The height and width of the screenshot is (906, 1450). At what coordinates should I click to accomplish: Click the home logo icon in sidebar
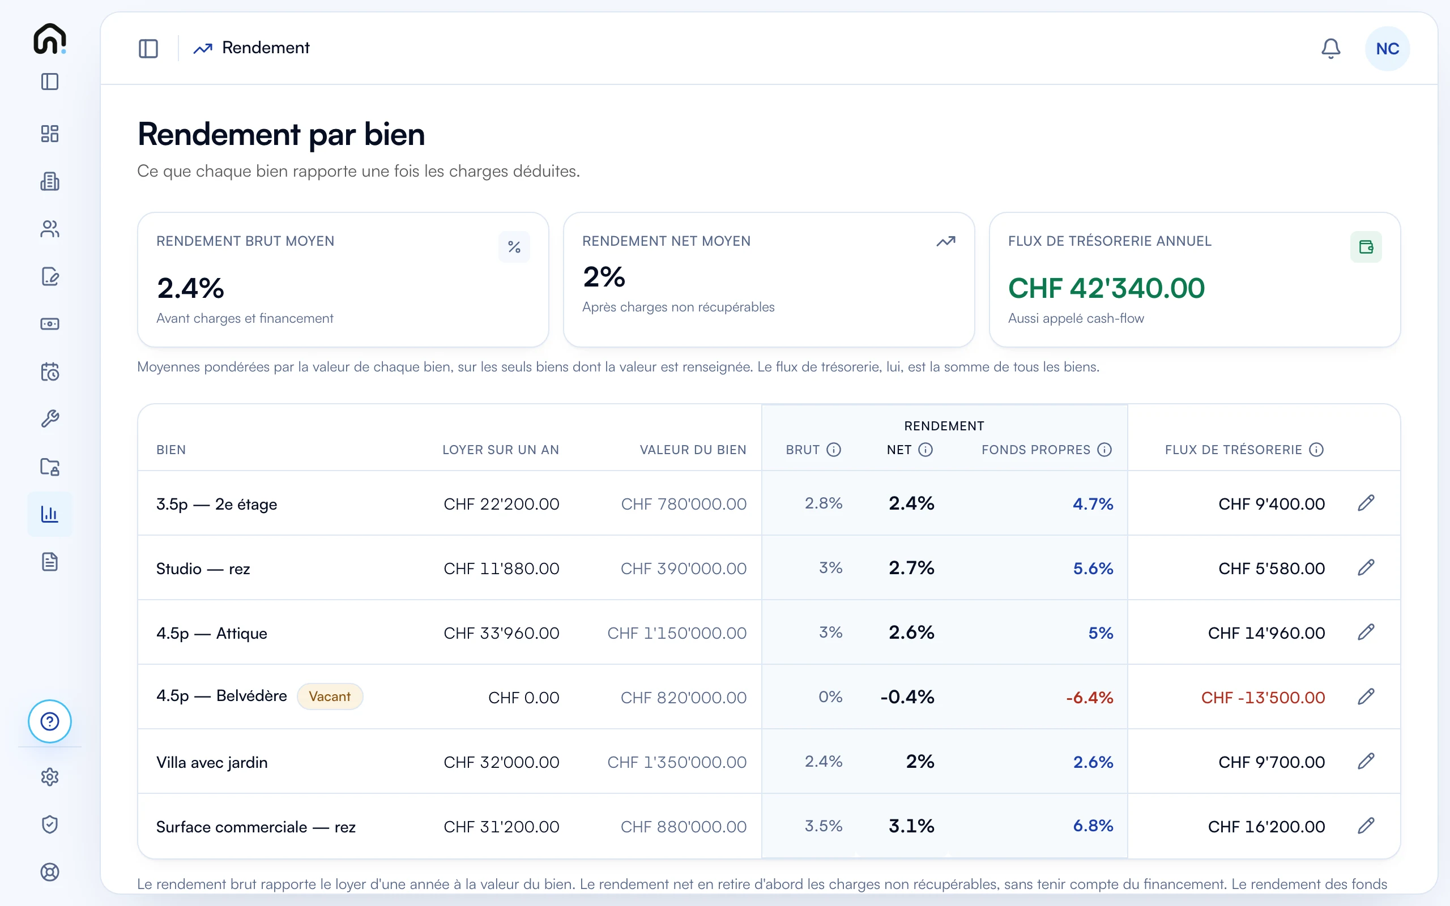[x=50, y=39]
